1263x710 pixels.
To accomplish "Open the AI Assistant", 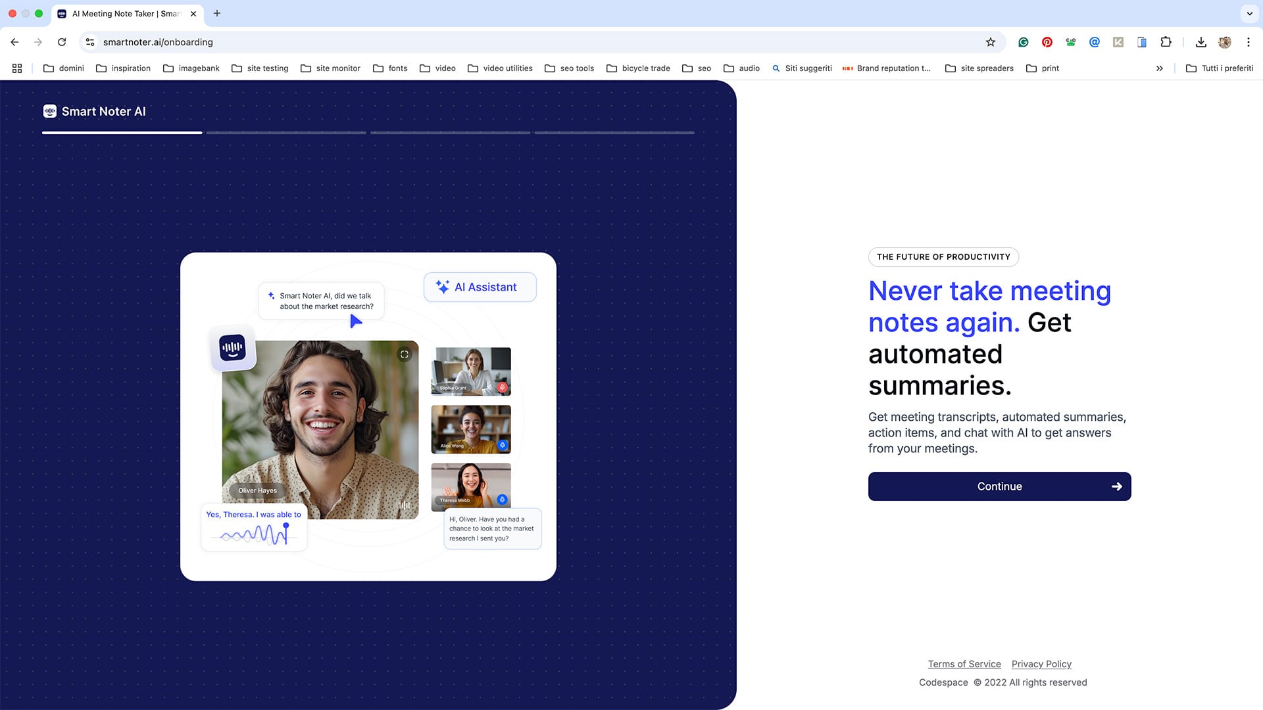I will point(480,287).
